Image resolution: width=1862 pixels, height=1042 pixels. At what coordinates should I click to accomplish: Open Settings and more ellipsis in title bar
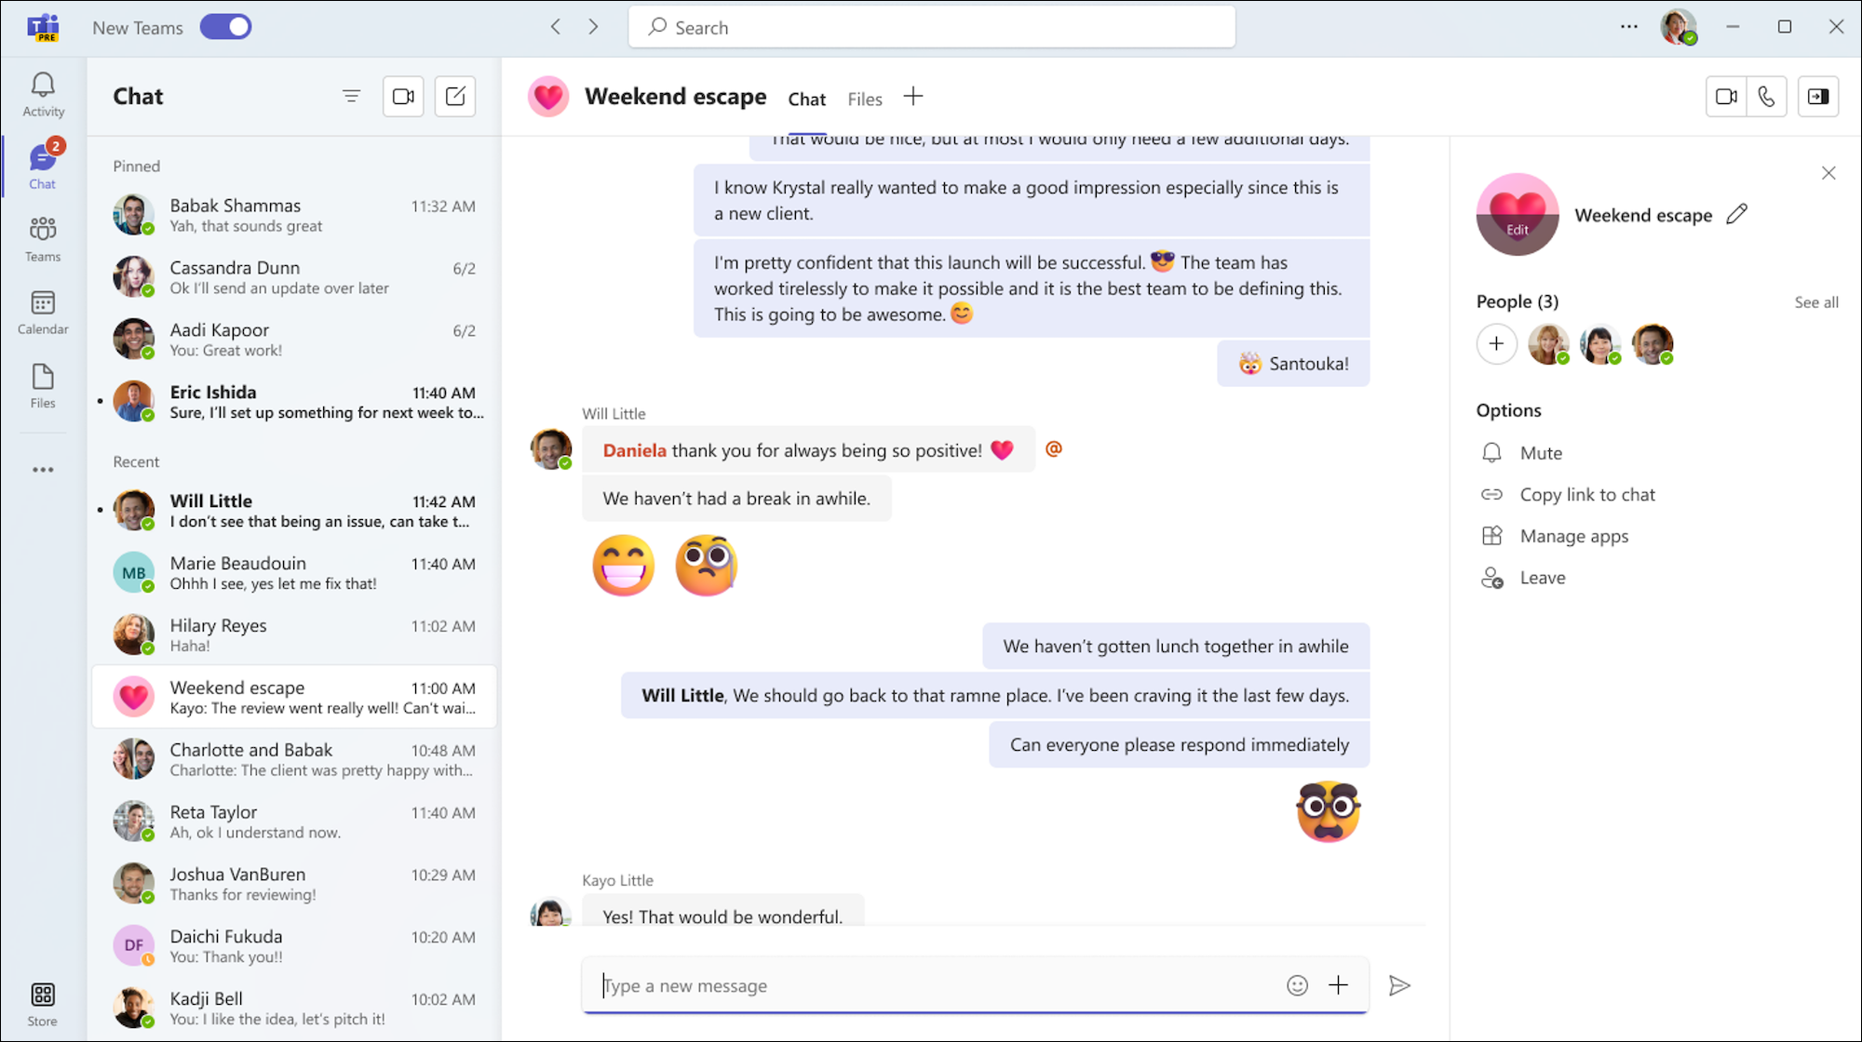[1628, 27]
